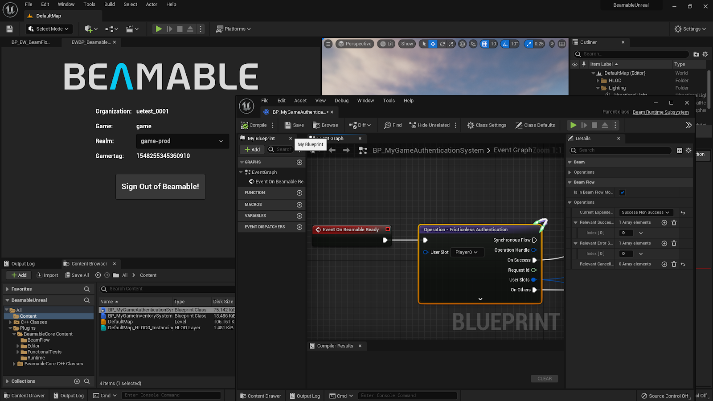
Task: Compile the blueprint
Action: coord(254,125)
